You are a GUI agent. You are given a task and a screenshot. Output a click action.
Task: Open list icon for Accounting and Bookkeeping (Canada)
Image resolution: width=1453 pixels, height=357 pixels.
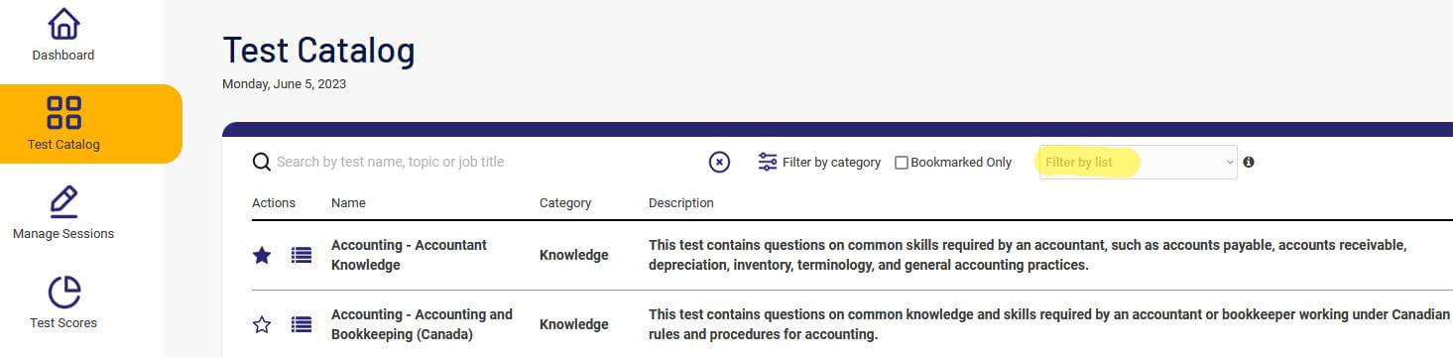click(x=302, y=324)
